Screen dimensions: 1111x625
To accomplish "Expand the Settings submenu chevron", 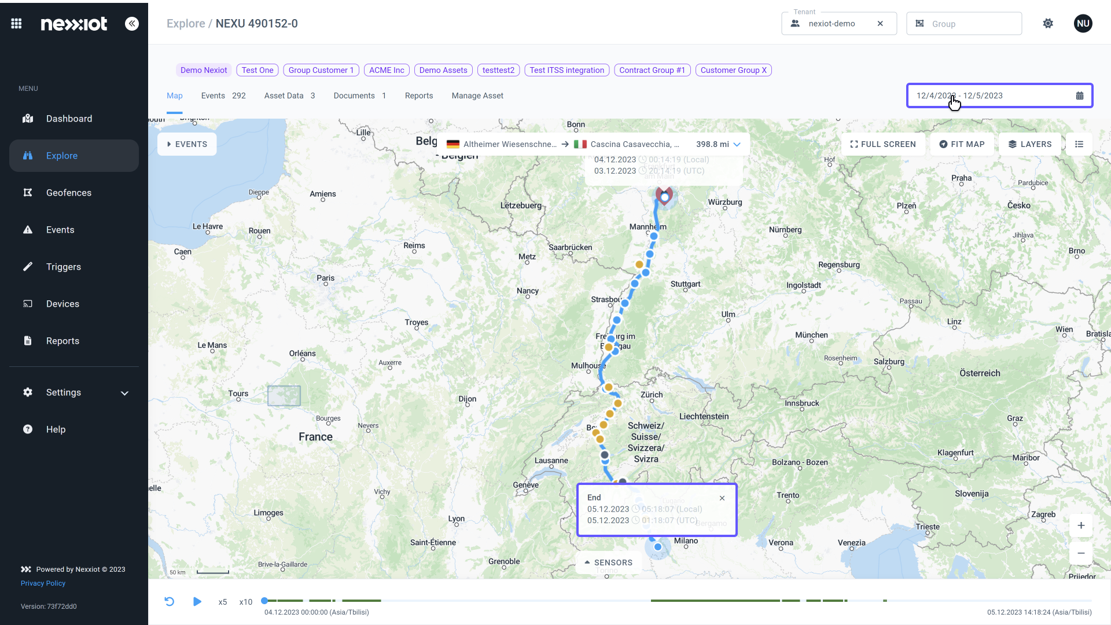I will [124, 393].
